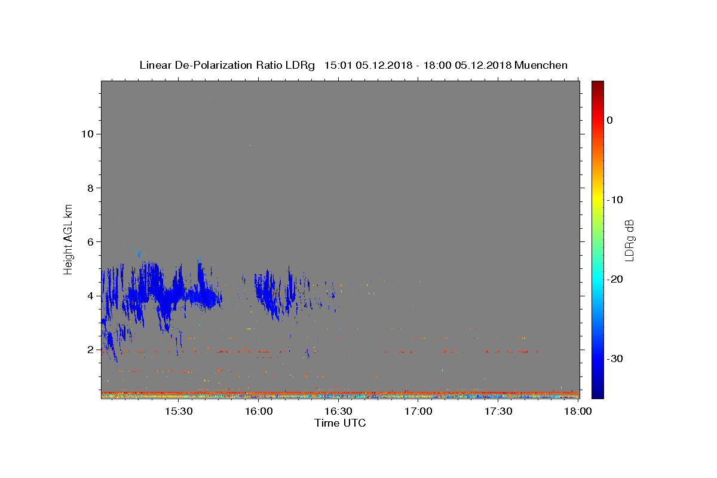717x478 pixels.
Task: Click the end date '18:00 05.12.2018' in the title
Action: [467, 65]
